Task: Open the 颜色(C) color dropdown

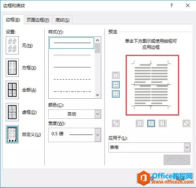Action: 98,114
